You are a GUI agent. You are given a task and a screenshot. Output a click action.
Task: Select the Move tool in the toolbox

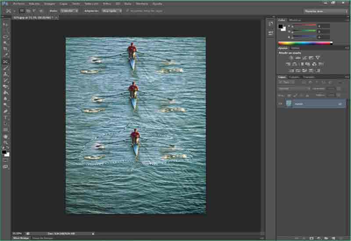click(6, 25)
